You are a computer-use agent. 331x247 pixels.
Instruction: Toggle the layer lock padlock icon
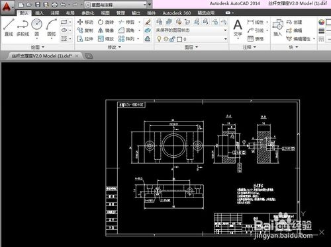172,39
